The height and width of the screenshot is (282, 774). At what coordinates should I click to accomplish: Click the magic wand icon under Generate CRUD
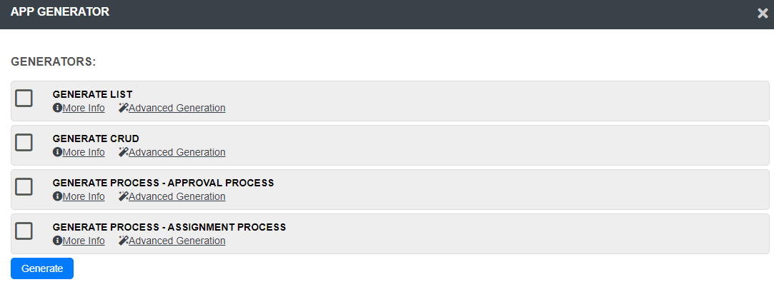pyautogui.click(x=124, y=152)
